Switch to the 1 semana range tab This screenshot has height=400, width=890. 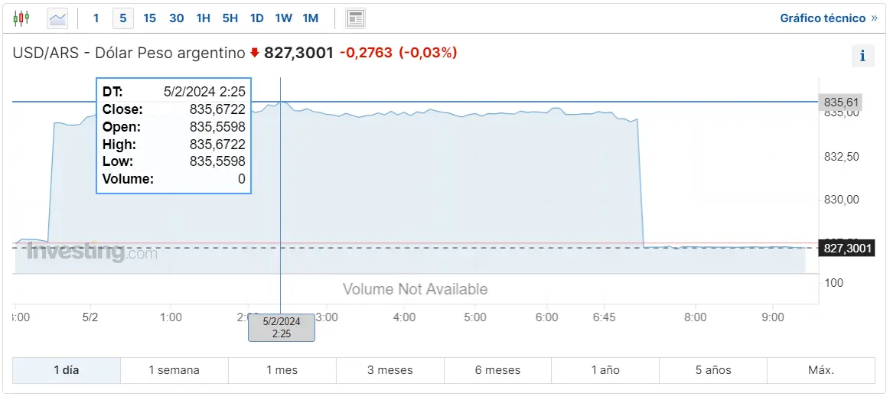[174, 370]
